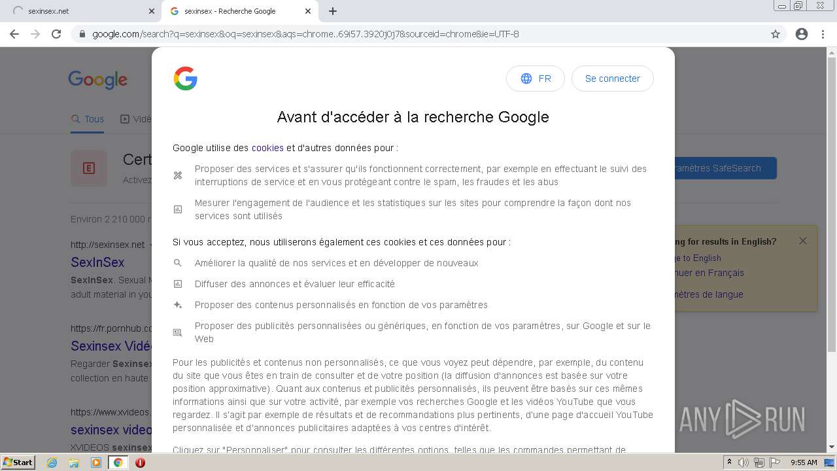Image resolution: width=837 pixels, height=471 pixels.
Task: Click the sparkle icon beside contenus personnalisés
Action: pyautogui.click(x=177, y=305)
